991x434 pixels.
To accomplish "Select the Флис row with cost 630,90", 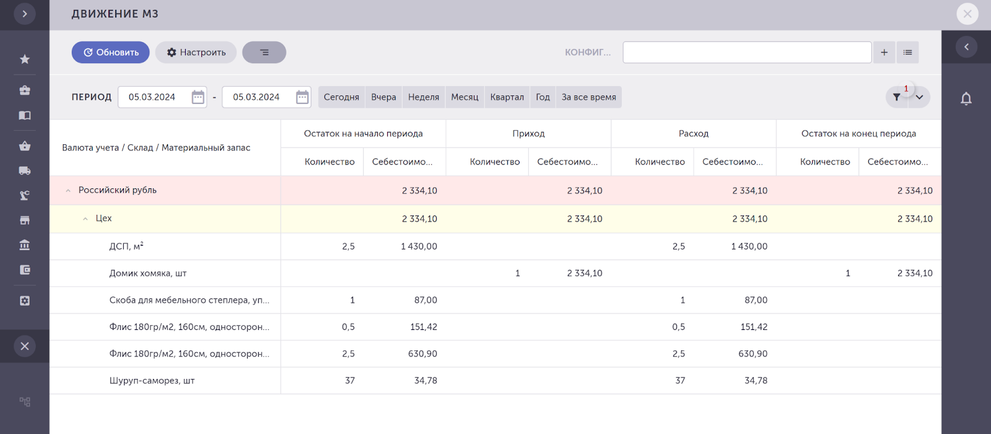I will tap(495, 354).
